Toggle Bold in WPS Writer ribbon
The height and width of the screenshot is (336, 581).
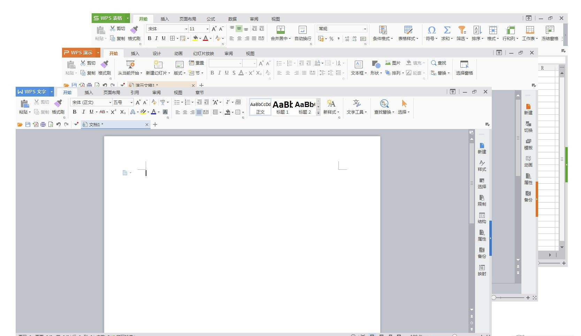[x=75, y=112]
